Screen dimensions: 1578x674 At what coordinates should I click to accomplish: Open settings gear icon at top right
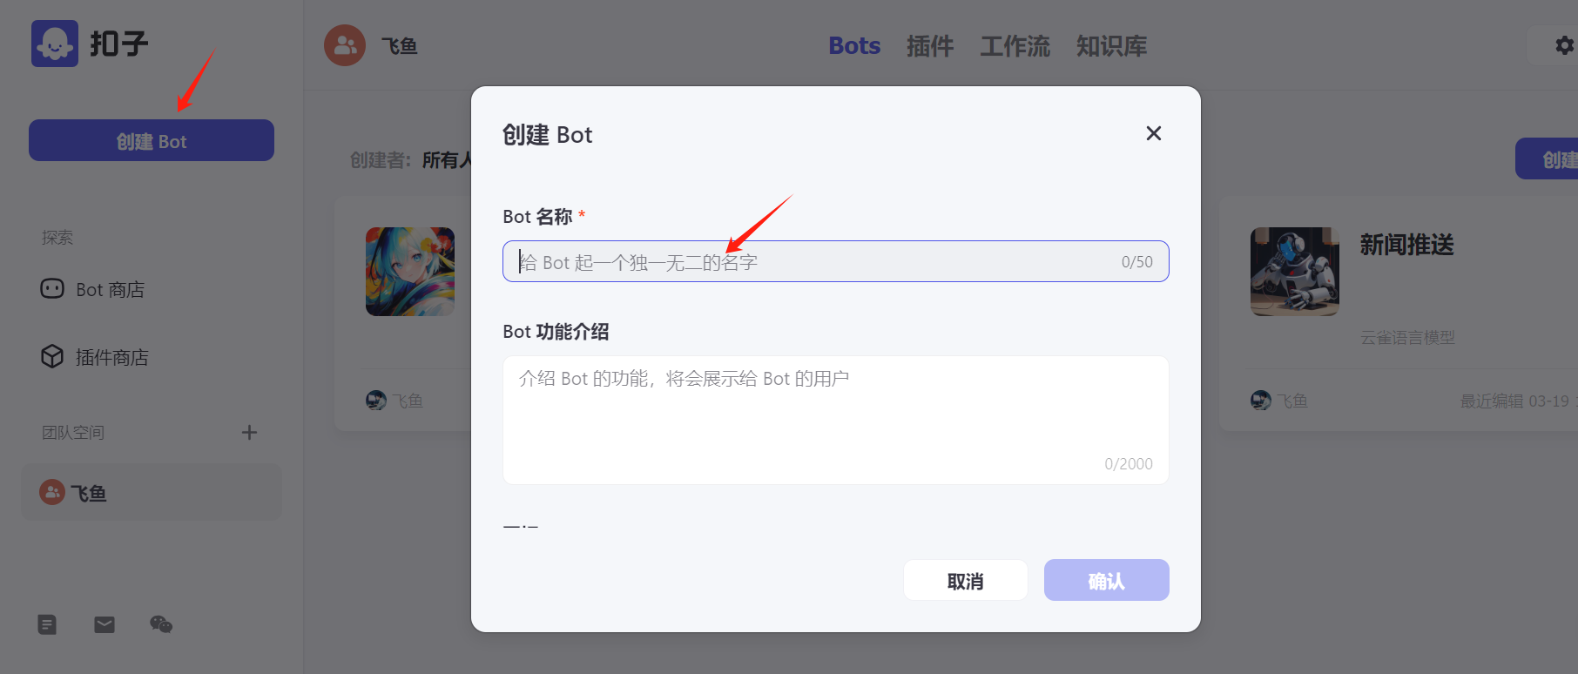(x=1564, y=45)
